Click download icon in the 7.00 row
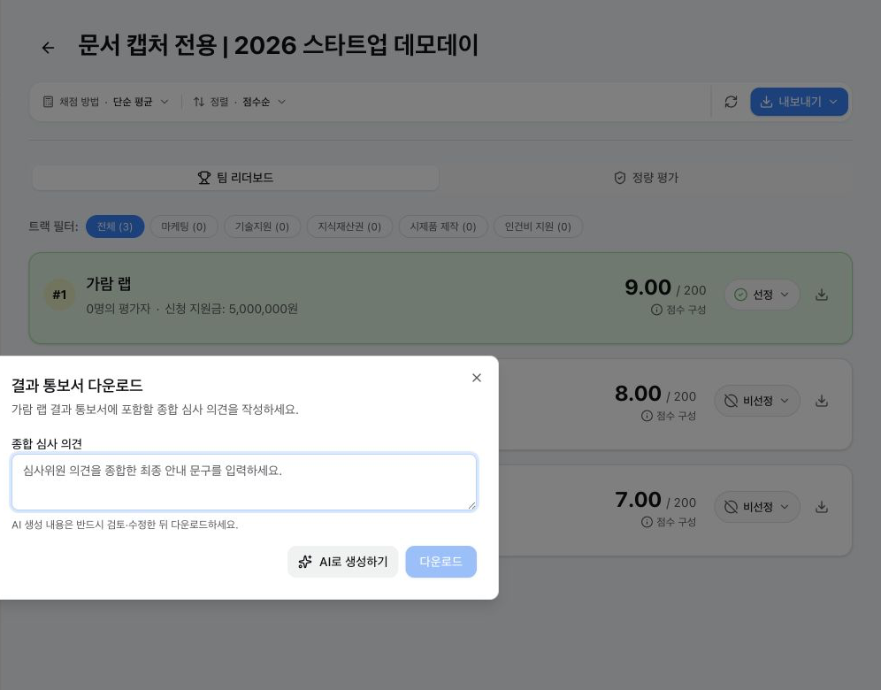 822,507
